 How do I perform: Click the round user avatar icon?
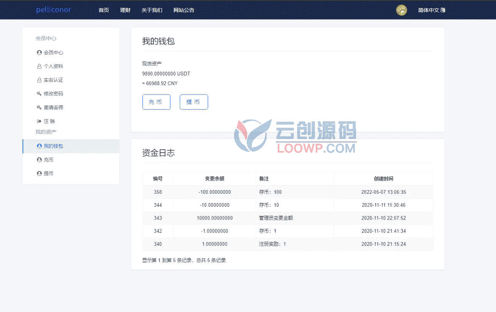[401, 10]
